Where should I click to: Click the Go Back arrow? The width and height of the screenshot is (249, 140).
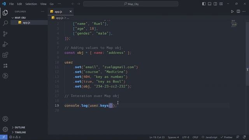click(x=73, y=4)
